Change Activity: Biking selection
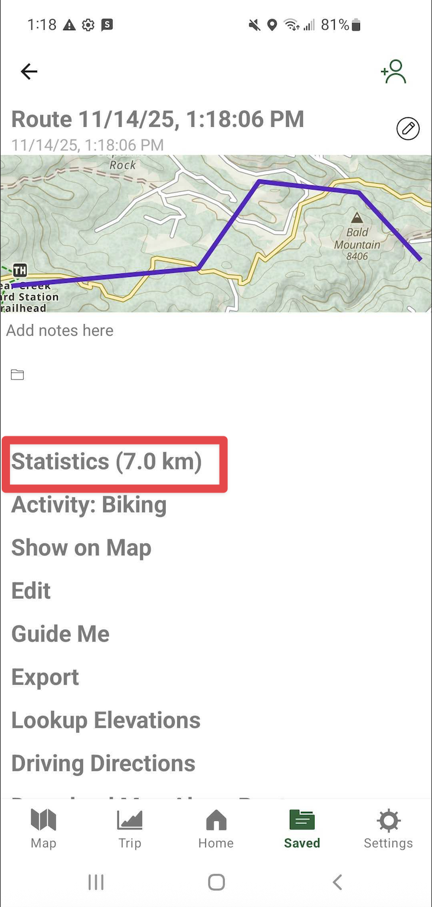 tap(89, 505)
